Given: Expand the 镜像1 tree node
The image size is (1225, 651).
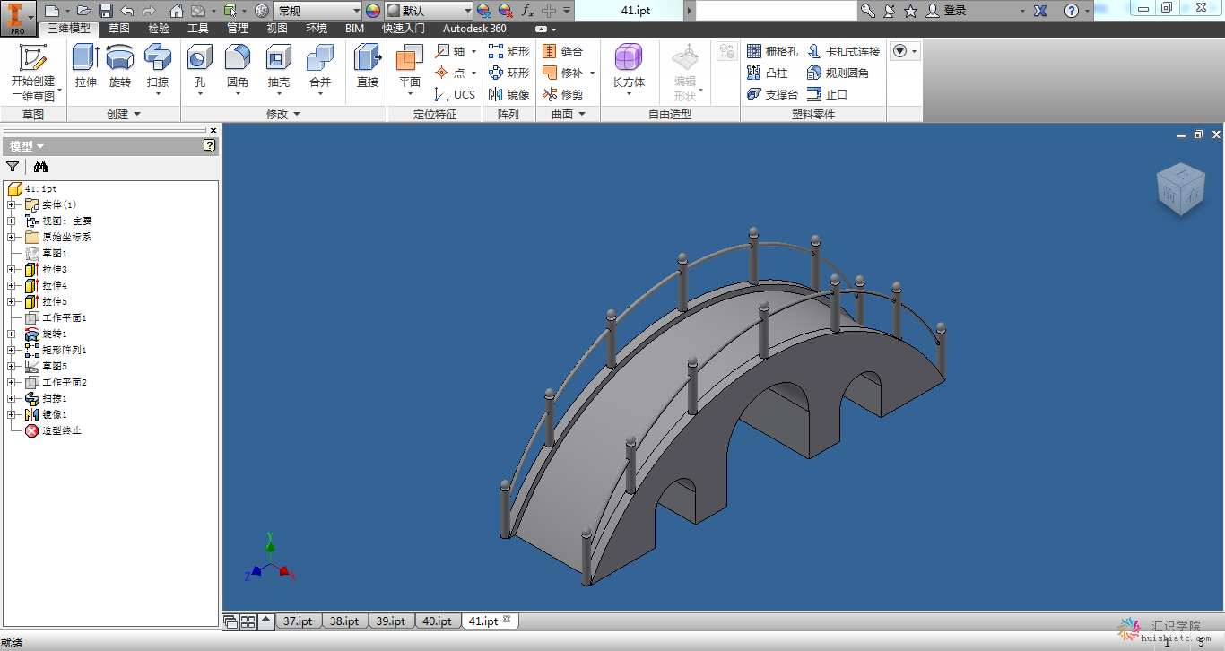Looking at the screenshot, I should point(11,415).
